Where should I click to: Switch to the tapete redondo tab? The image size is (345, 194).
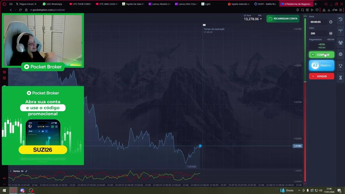pos(239,4)
